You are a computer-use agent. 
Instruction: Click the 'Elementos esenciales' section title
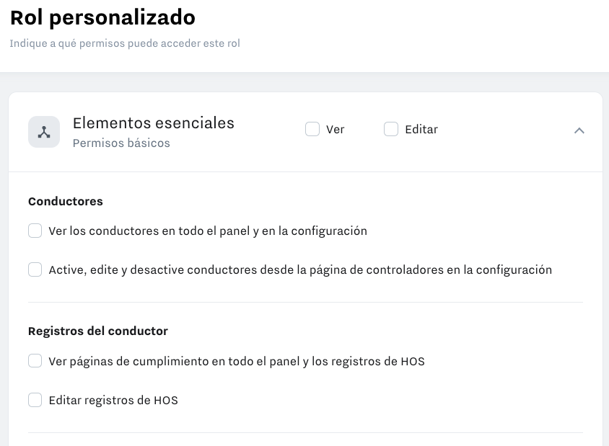point(154,122)
